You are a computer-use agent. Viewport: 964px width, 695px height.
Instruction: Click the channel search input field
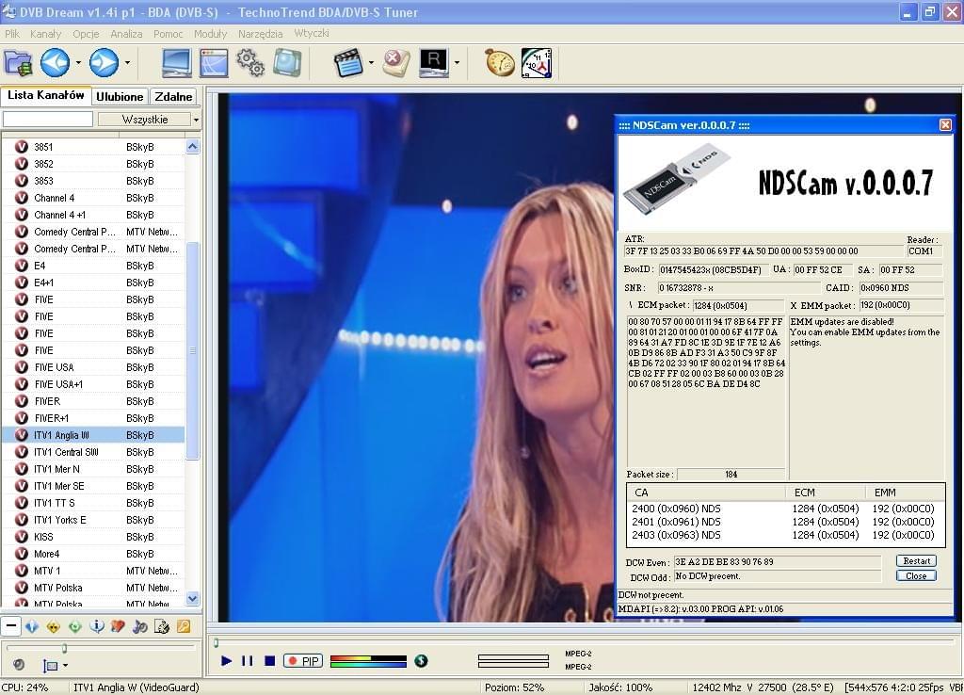click(x=48, y=120)
